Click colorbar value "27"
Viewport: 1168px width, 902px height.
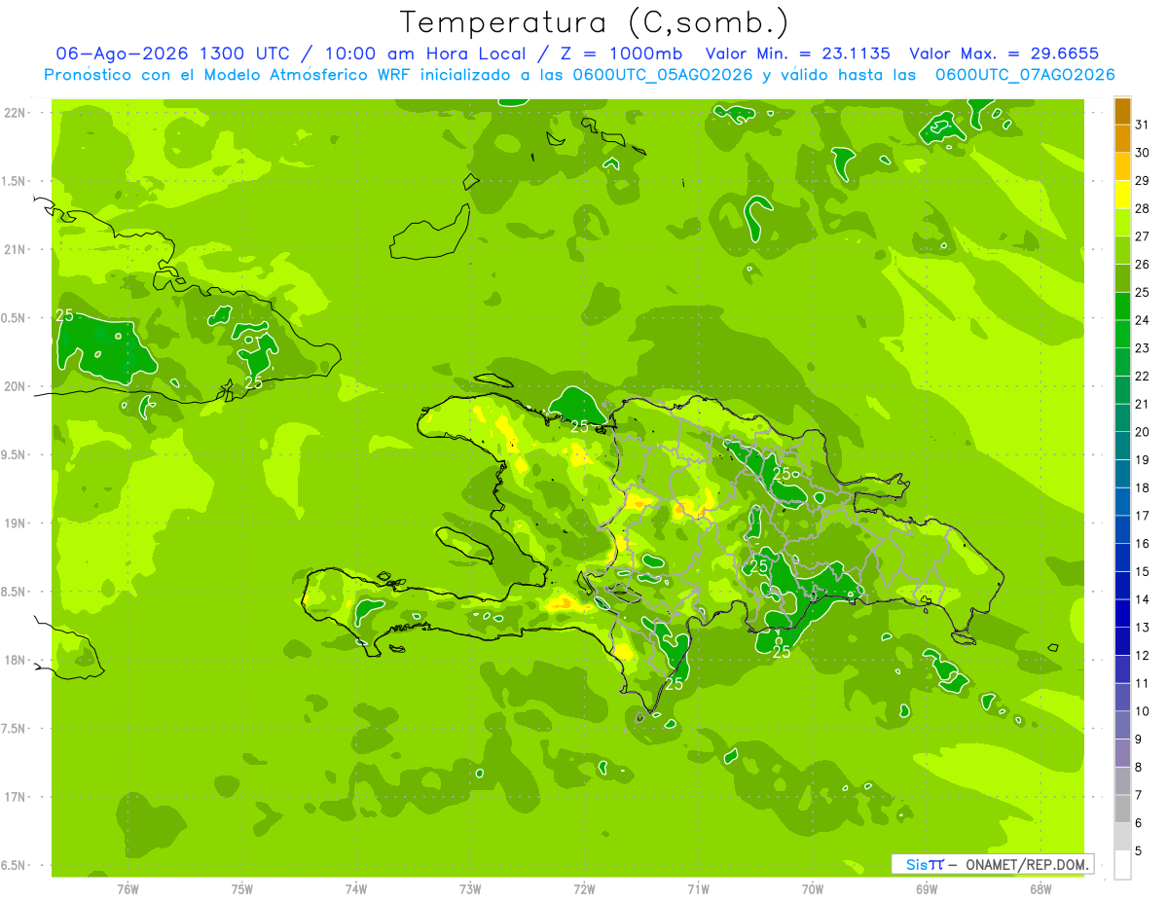click(x=1143, y=236)
